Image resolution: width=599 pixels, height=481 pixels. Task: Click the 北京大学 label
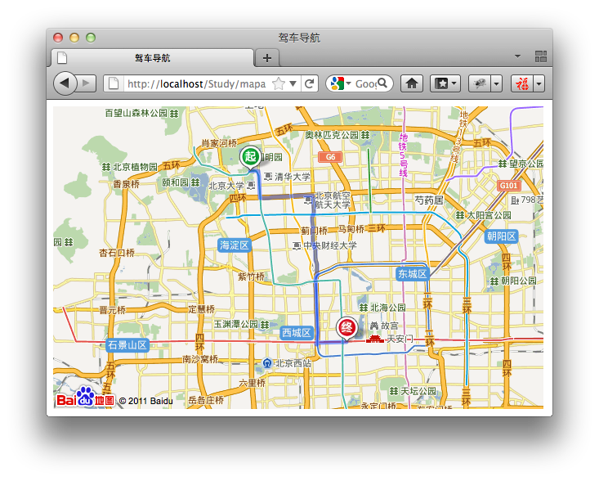point(226,186)
